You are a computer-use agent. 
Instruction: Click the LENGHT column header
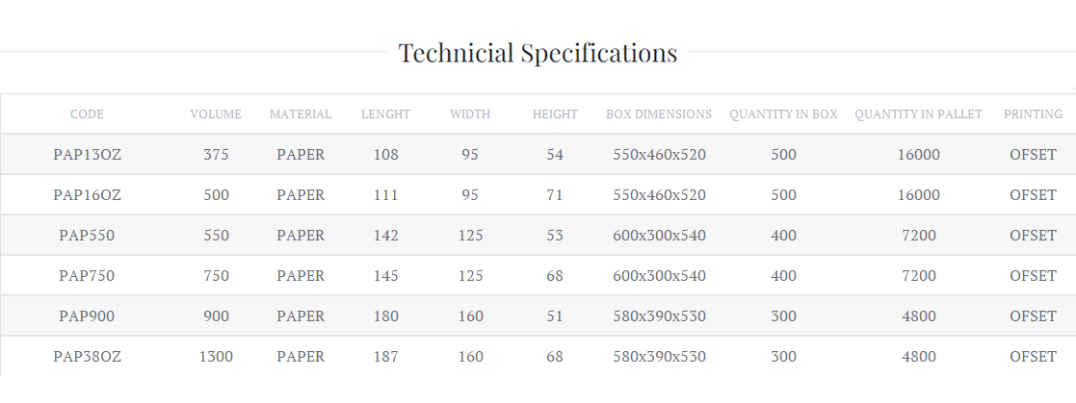(x=385, y=114)
